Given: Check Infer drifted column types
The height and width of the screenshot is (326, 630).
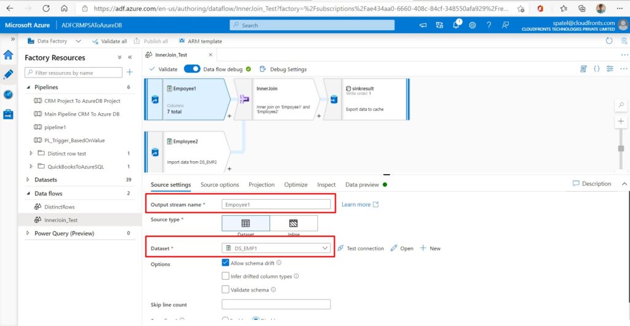Looking at the screenshot, I should (x=225, y=276).
